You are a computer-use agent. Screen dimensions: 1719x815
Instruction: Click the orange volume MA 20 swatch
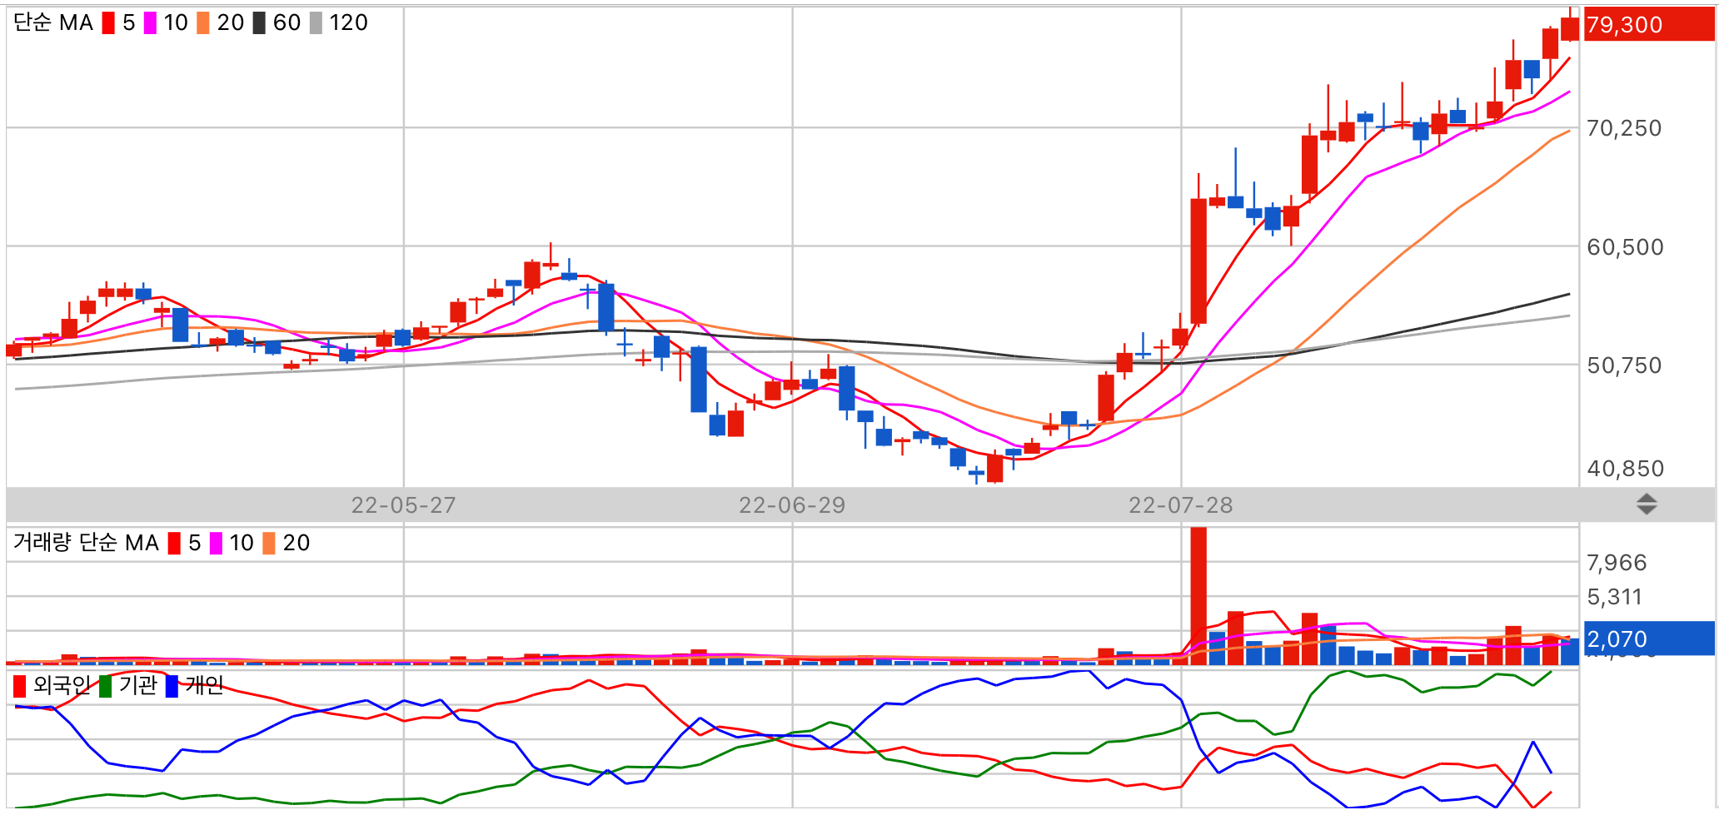[269, 544]
